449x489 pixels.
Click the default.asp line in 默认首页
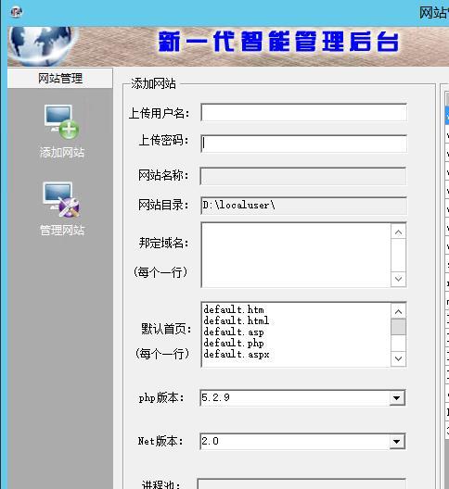pyautogui.click(x=234, y=332)
